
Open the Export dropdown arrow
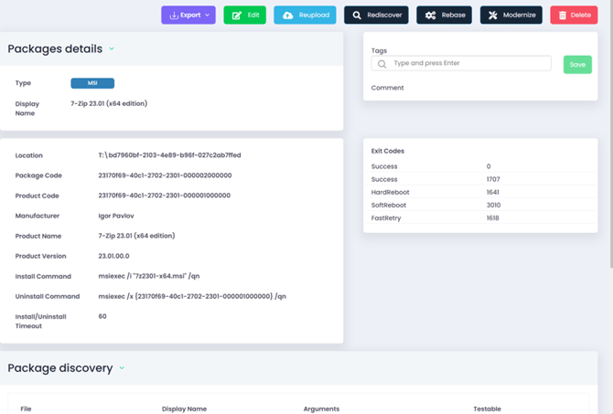point(208,16)
